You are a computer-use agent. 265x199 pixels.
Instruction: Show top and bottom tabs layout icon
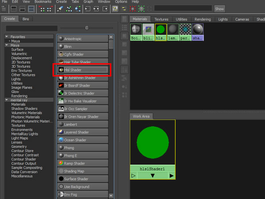[31, 9]
